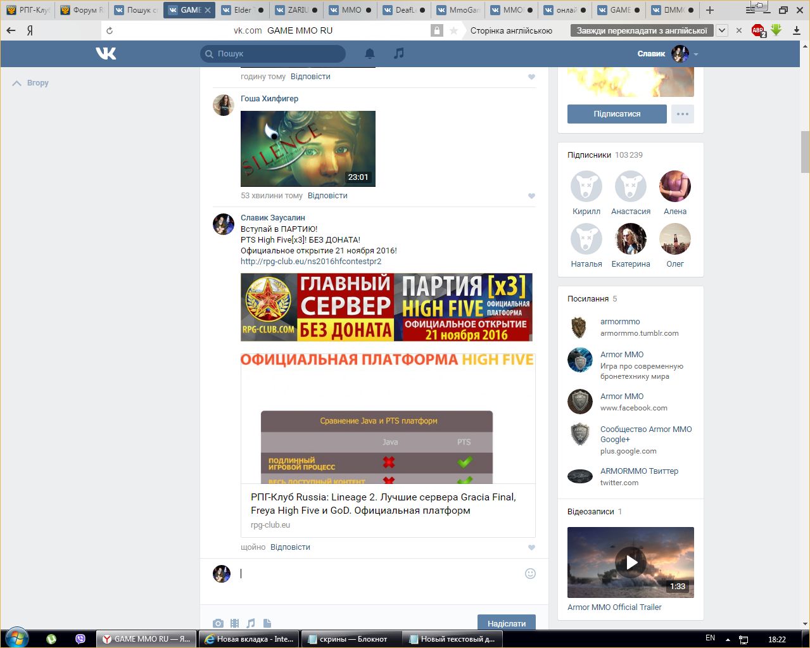Click 'Вгору' scroll-to-top arrow
Screen dimensions: 810x648
[x=30, y=83]
